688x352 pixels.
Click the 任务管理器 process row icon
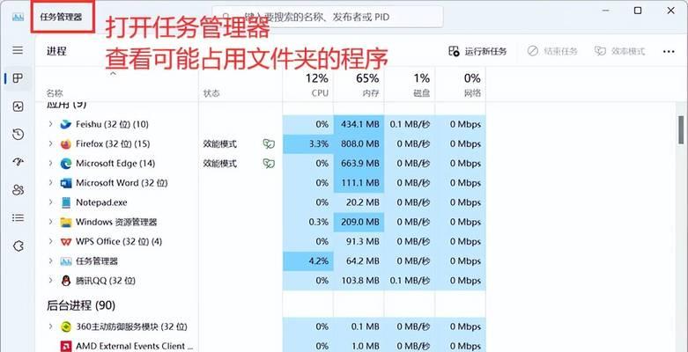[66, 261]
